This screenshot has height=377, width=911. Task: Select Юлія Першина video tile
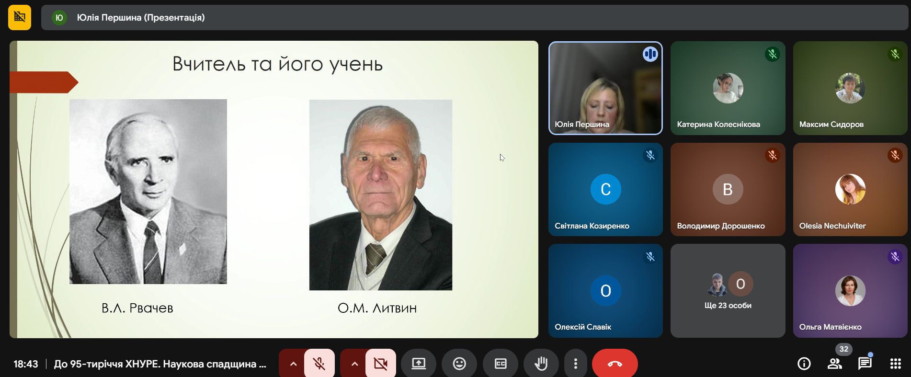tap(605, 88)
